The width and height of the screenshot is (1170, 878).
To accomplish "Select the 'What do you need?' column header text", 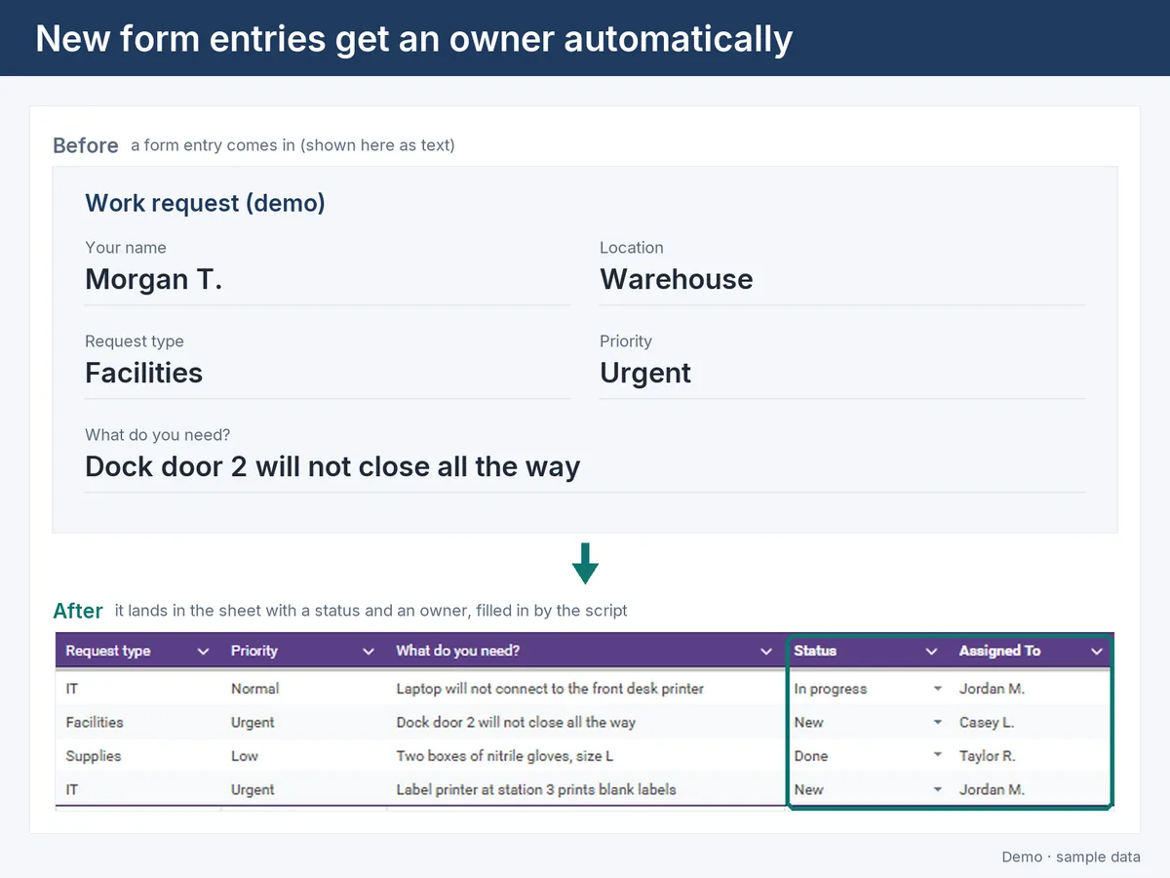I will coord(458,651).
